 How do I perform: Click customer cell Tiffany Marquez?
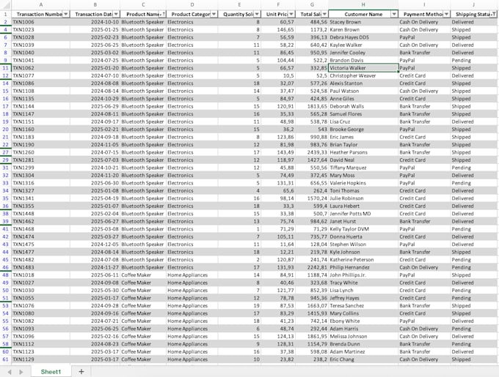point(363,168)
